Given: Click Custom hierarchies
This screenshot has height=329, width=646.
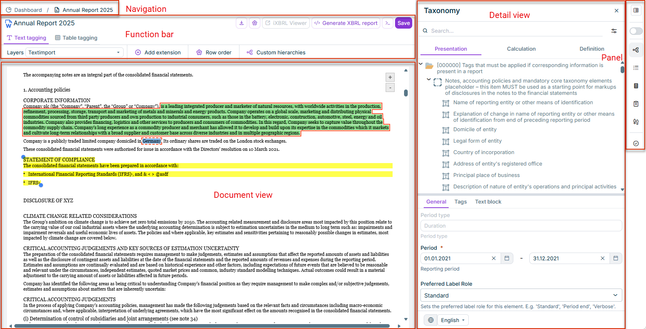Looking at the screenshot, I should click(x=276, y=52).
